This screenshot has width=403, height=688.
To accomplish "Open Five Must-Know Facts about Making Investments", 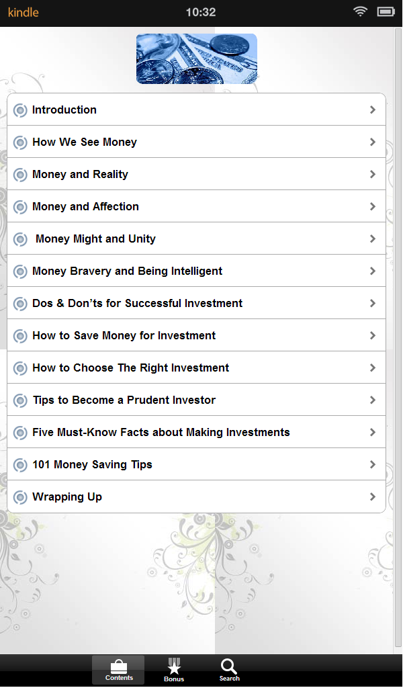I will pyautogui.click(x=196, y=432).
